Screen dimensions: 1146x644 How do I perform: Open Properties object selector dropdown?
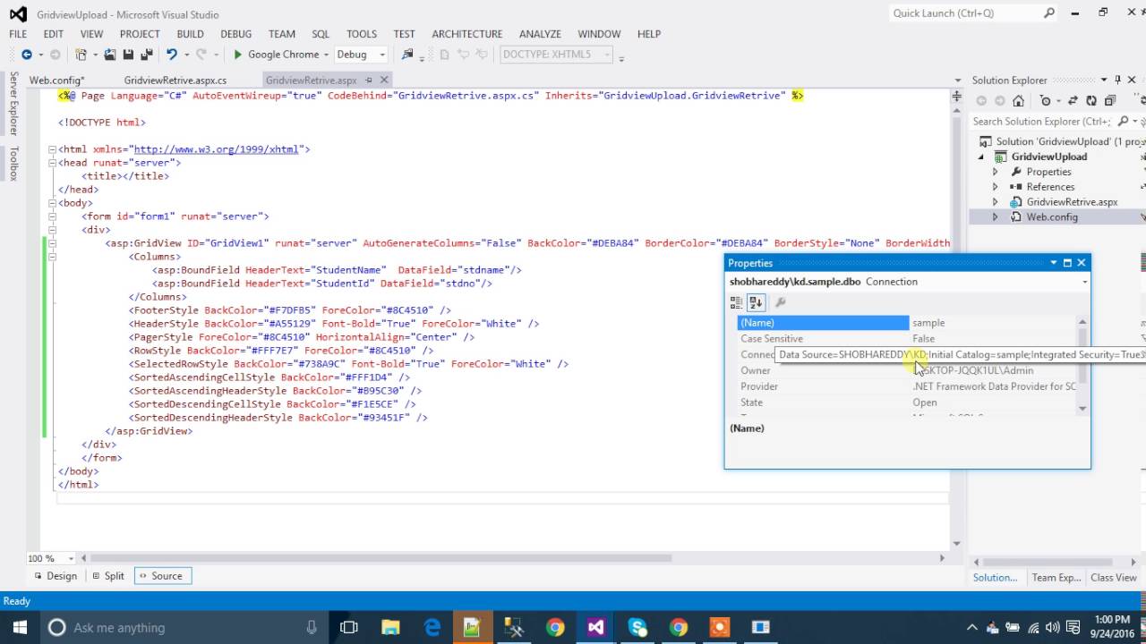click(x=1085, y=282)
